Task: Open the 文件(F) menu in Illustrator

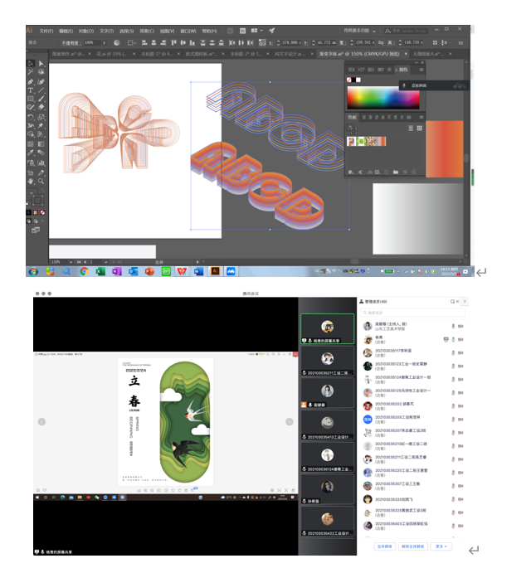Action: click(x=46, y=31)
